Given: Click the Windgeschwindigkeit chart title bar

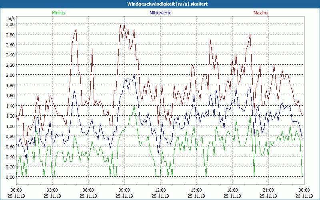Looking at the screenshot, I should coord(160,4).
